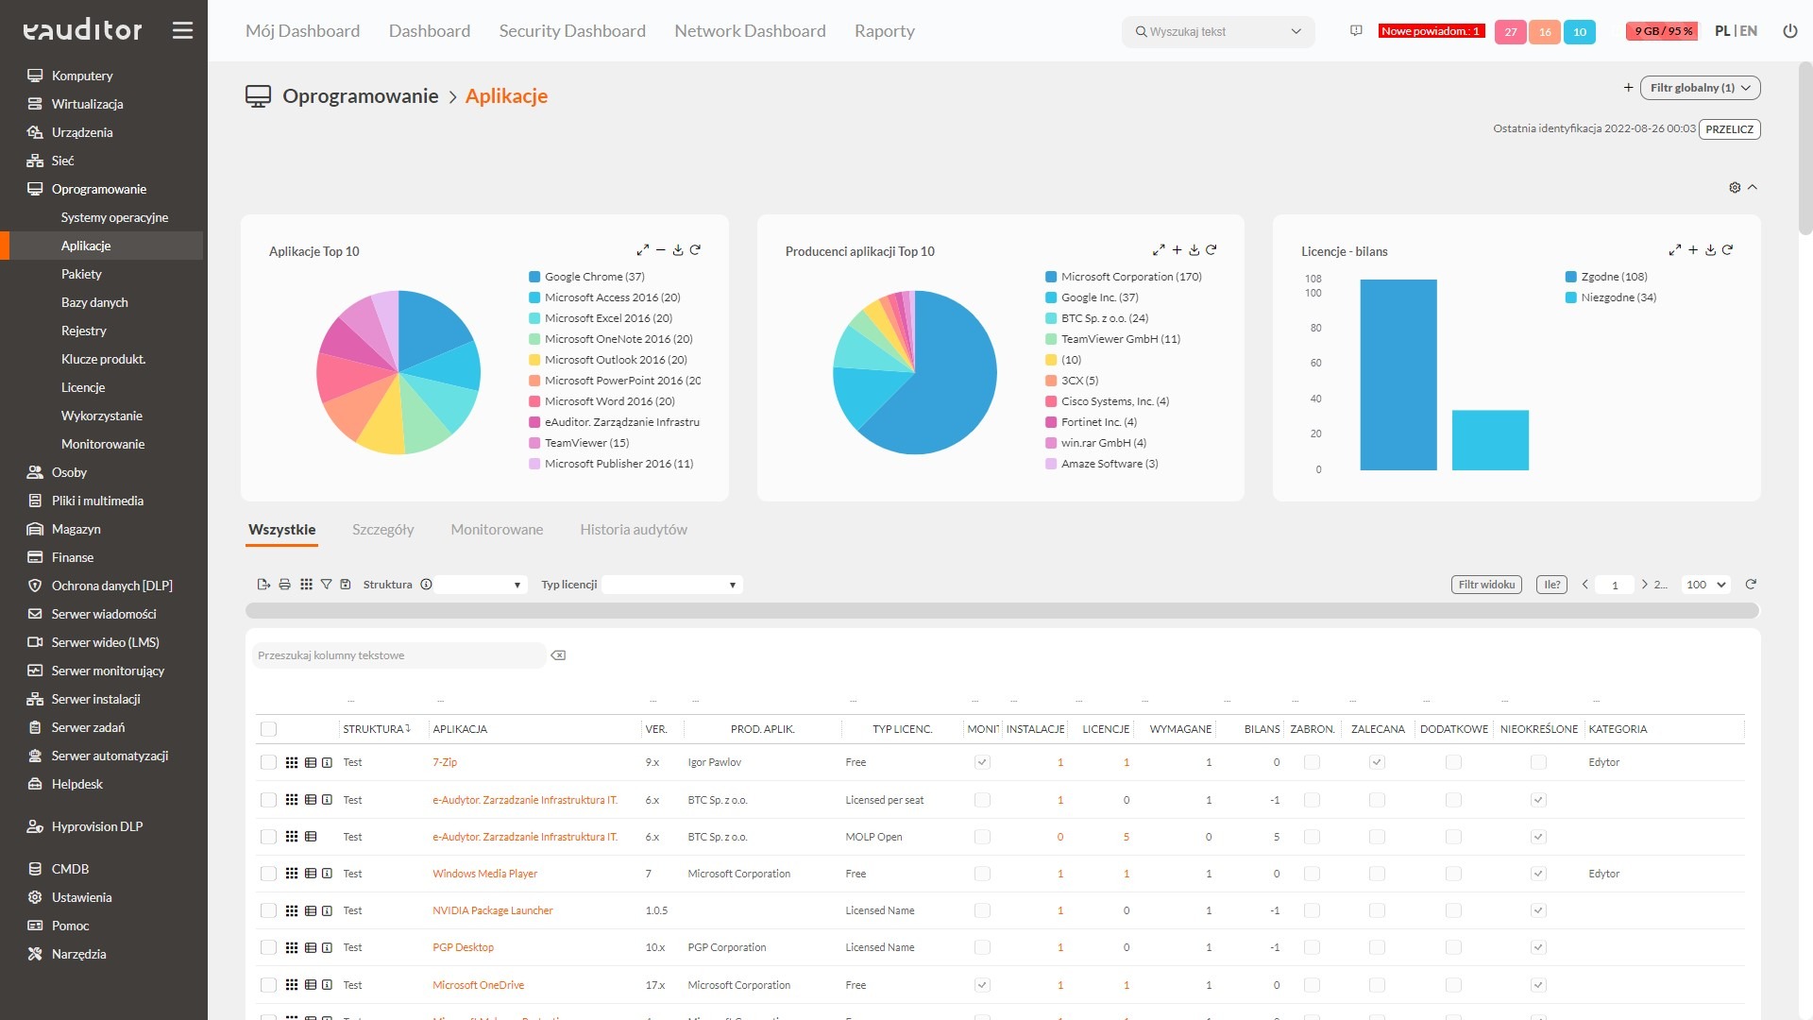Open the table filter funnel
The image size is (1813, 1020).
pyautogui.click(x=326, y=585)
